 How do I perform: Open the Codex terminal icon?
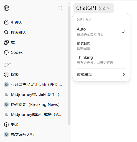click(x=6, y=52)
